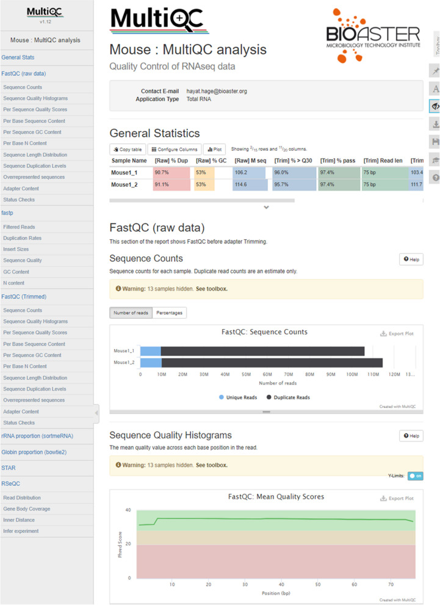This screenshot has width=440, height=605.
Task: Expand the table using the down chevron
Action: pos(266,207)
